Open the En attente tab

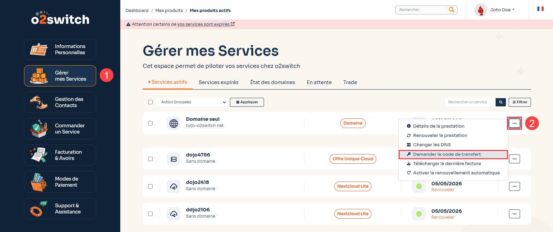point(319,82)
